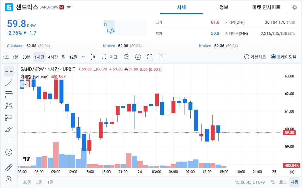Switch to the 시세 tab

pos(182,7)
